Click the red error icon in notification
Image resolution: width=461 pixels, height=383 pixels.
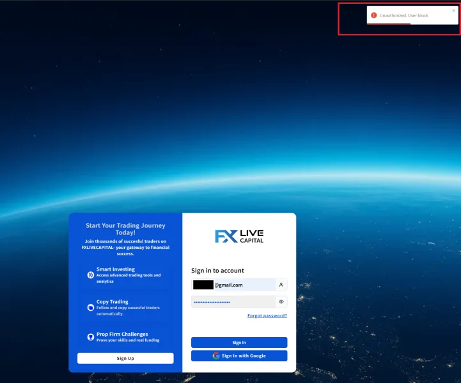click(373, 15)
